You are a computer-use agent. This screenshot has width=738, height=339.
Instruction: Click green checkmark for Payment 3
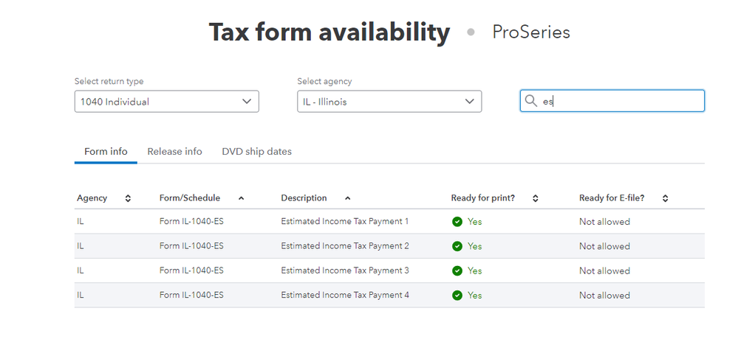pos(457,270)
